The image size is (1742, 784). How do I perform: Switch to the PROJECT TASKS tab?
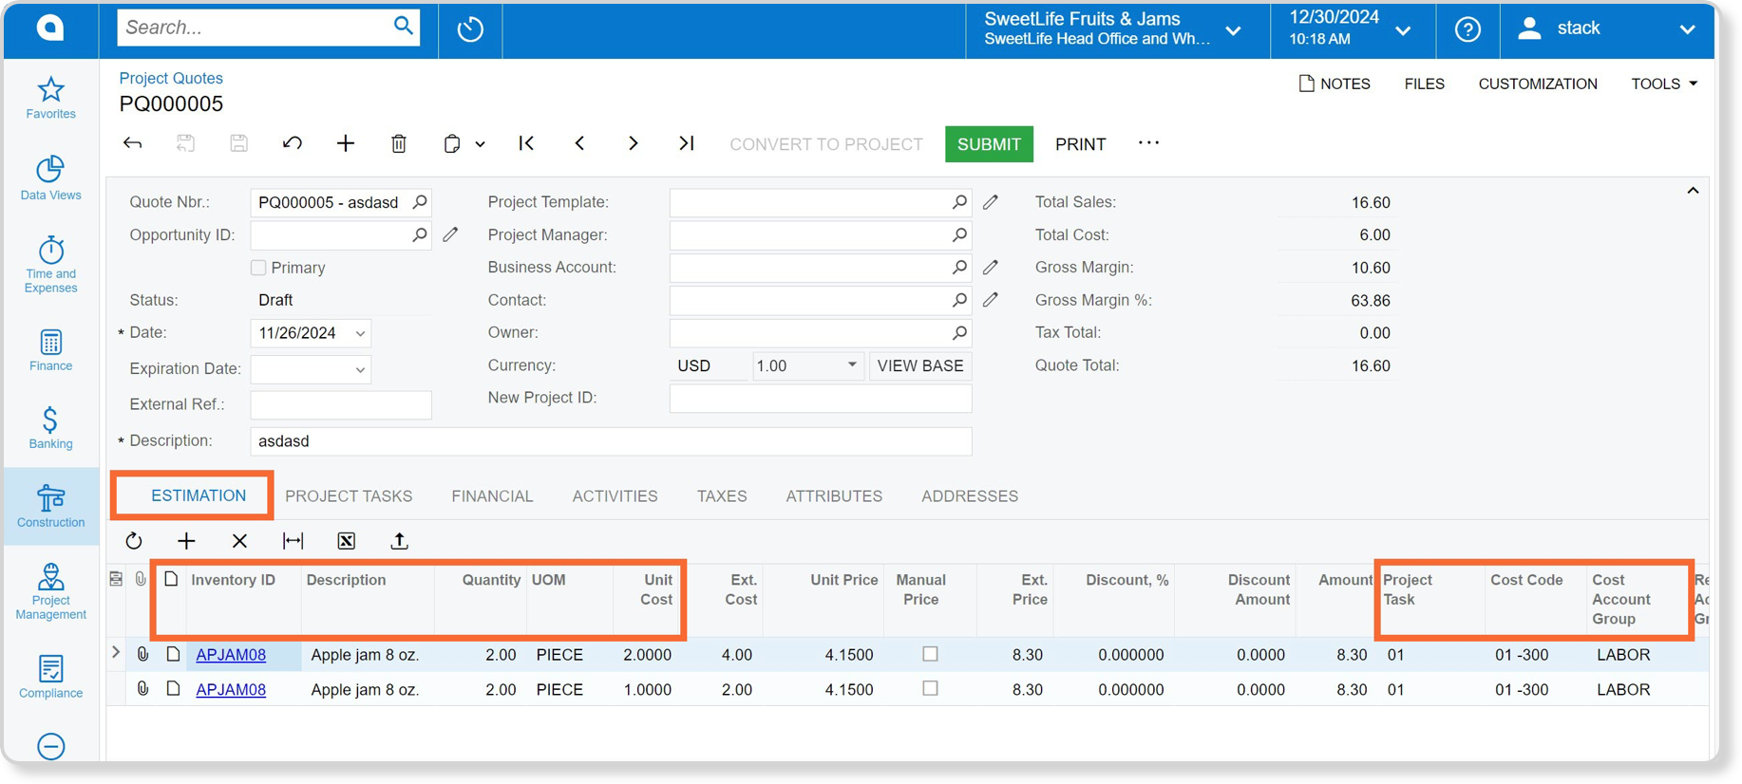(349, 496)
